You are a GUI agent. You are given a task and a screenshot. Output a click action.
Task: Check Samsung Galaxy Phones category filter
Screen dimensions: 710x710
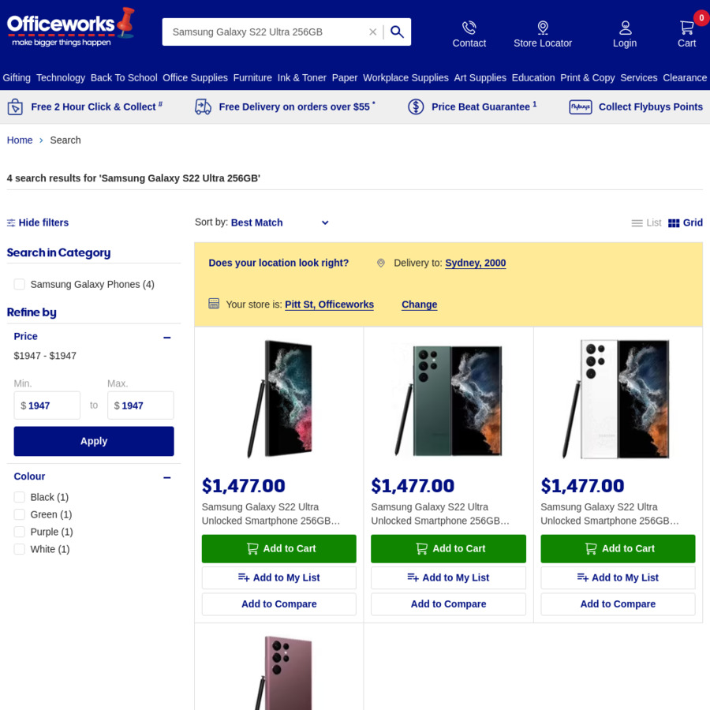click(x=20, y=284)
